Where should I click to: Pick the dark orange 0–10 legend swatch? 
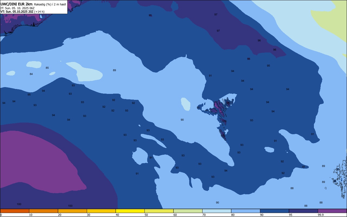(x=15, y=211)
